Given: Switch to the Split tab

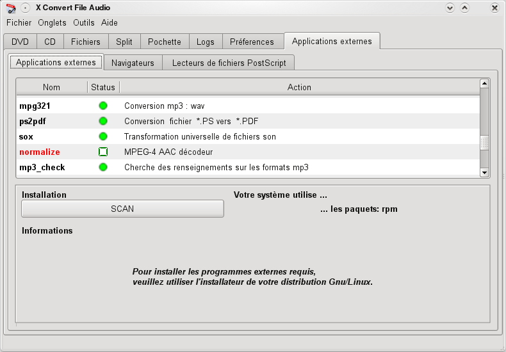Looking at the screenshot, I should coord(124,42).
